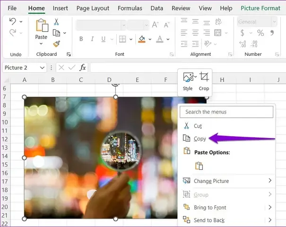The height and width of the screenshot is (227, 286).
Task: Click the Undo arrow icon
Action: 13,21
